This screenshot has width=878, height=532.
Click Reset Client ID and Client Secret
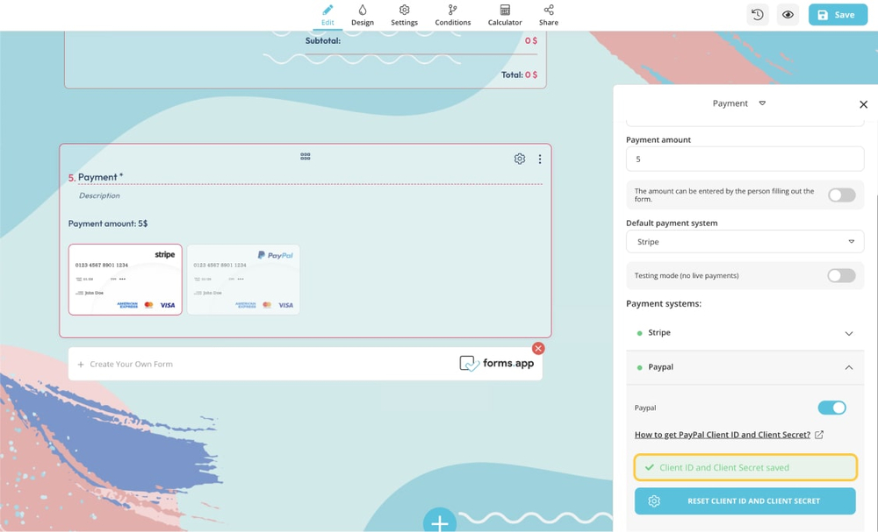(745, 501)
